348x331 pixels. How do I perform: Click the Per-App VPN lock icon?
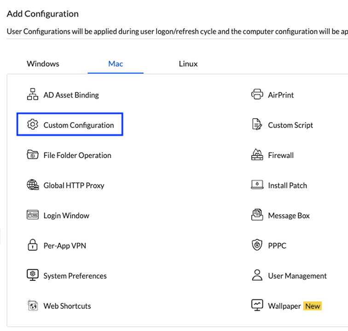point(32,245)
